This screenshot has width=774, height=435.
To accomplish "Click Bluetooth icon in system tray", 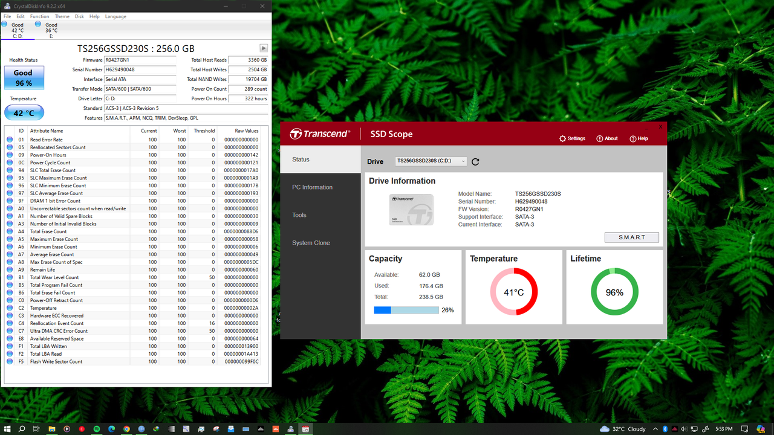I will point(665,429).
